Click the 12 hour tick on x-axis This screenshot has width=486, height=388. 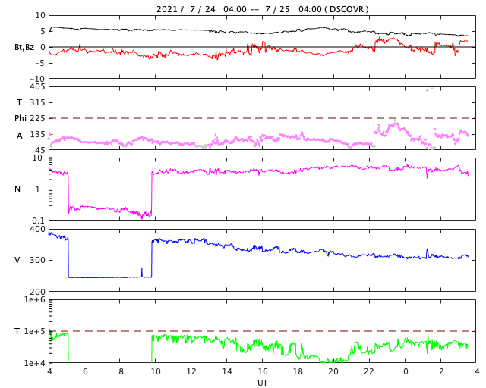point(191,372)
